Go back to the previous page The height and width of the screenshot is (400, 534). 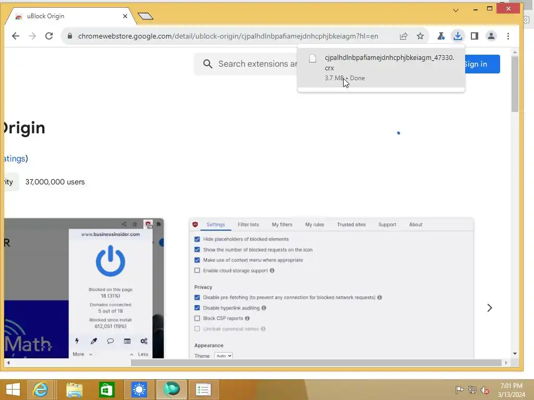15,36
